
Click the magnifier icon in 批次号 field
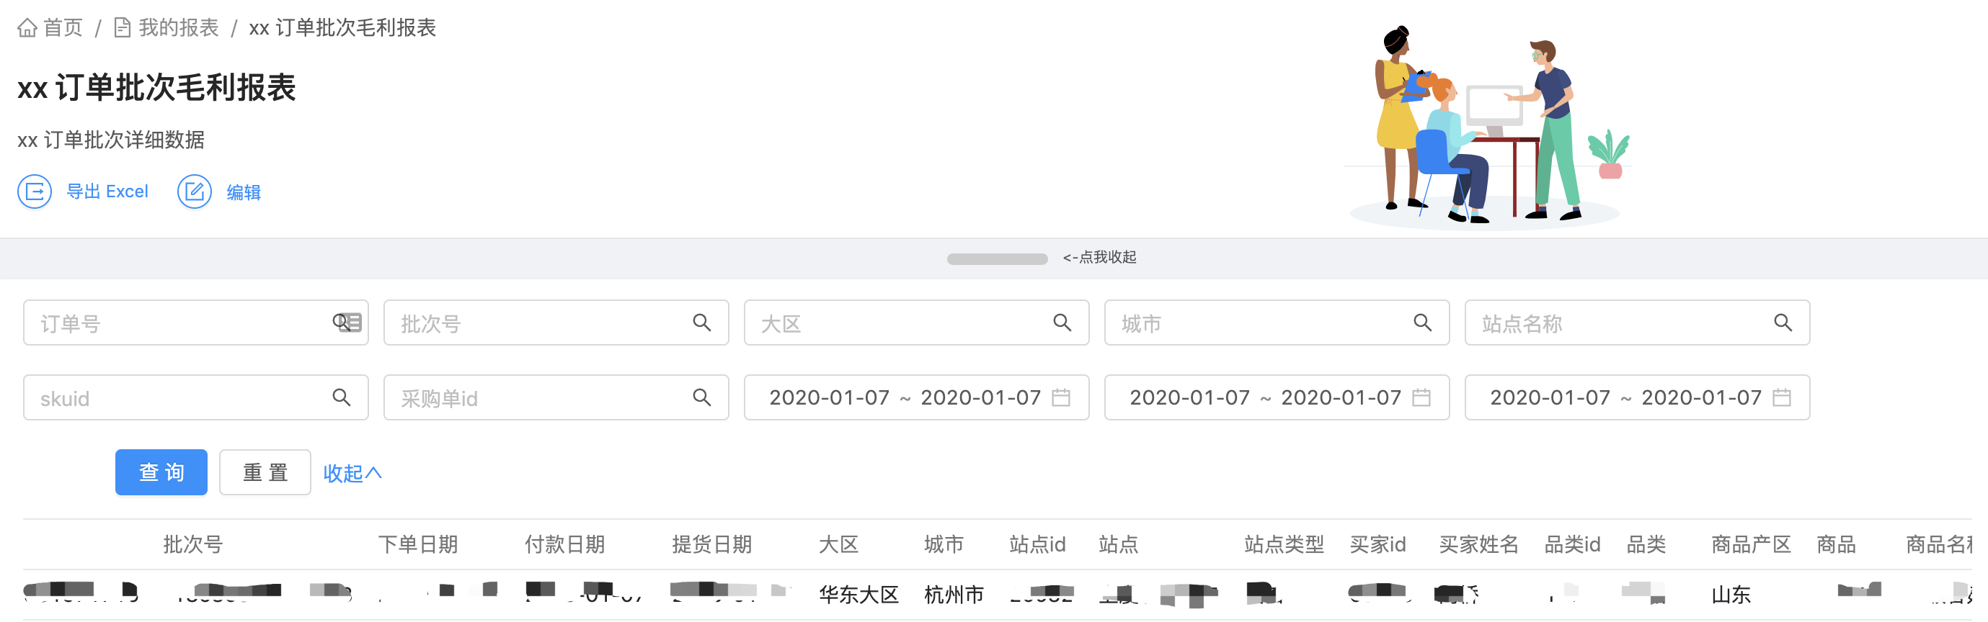pyautogui.click(x=701, y=323)
